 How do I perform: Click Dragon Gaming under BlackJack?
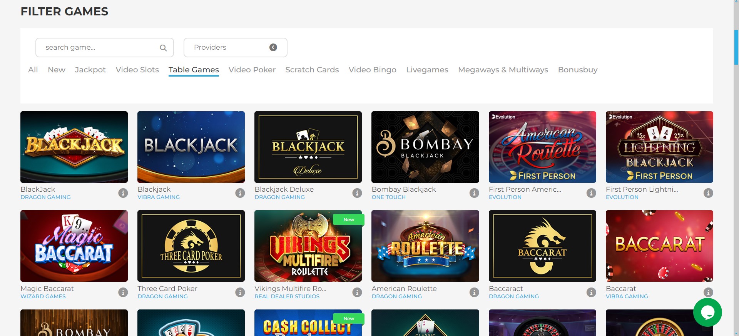click(45, 197)
